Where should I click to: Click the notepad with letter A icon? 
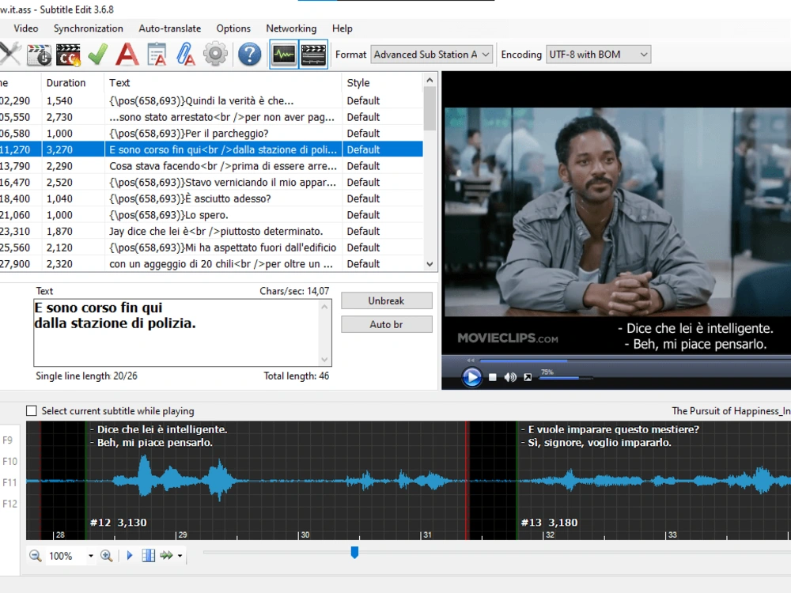coord(157,55)
